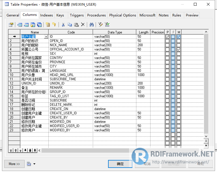Click the Find binoculars icon
The height and width of the screenshot is (173, 217).
pyautogui.click(x=91, y=25)
